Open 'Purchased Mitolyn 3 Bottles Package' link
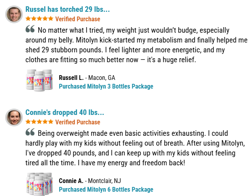Image resolution: width=252 pixels, height=196 pixels. [106, 86]
